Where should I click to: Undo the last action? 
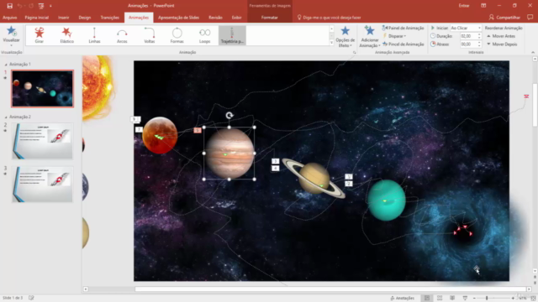(20, 6)
